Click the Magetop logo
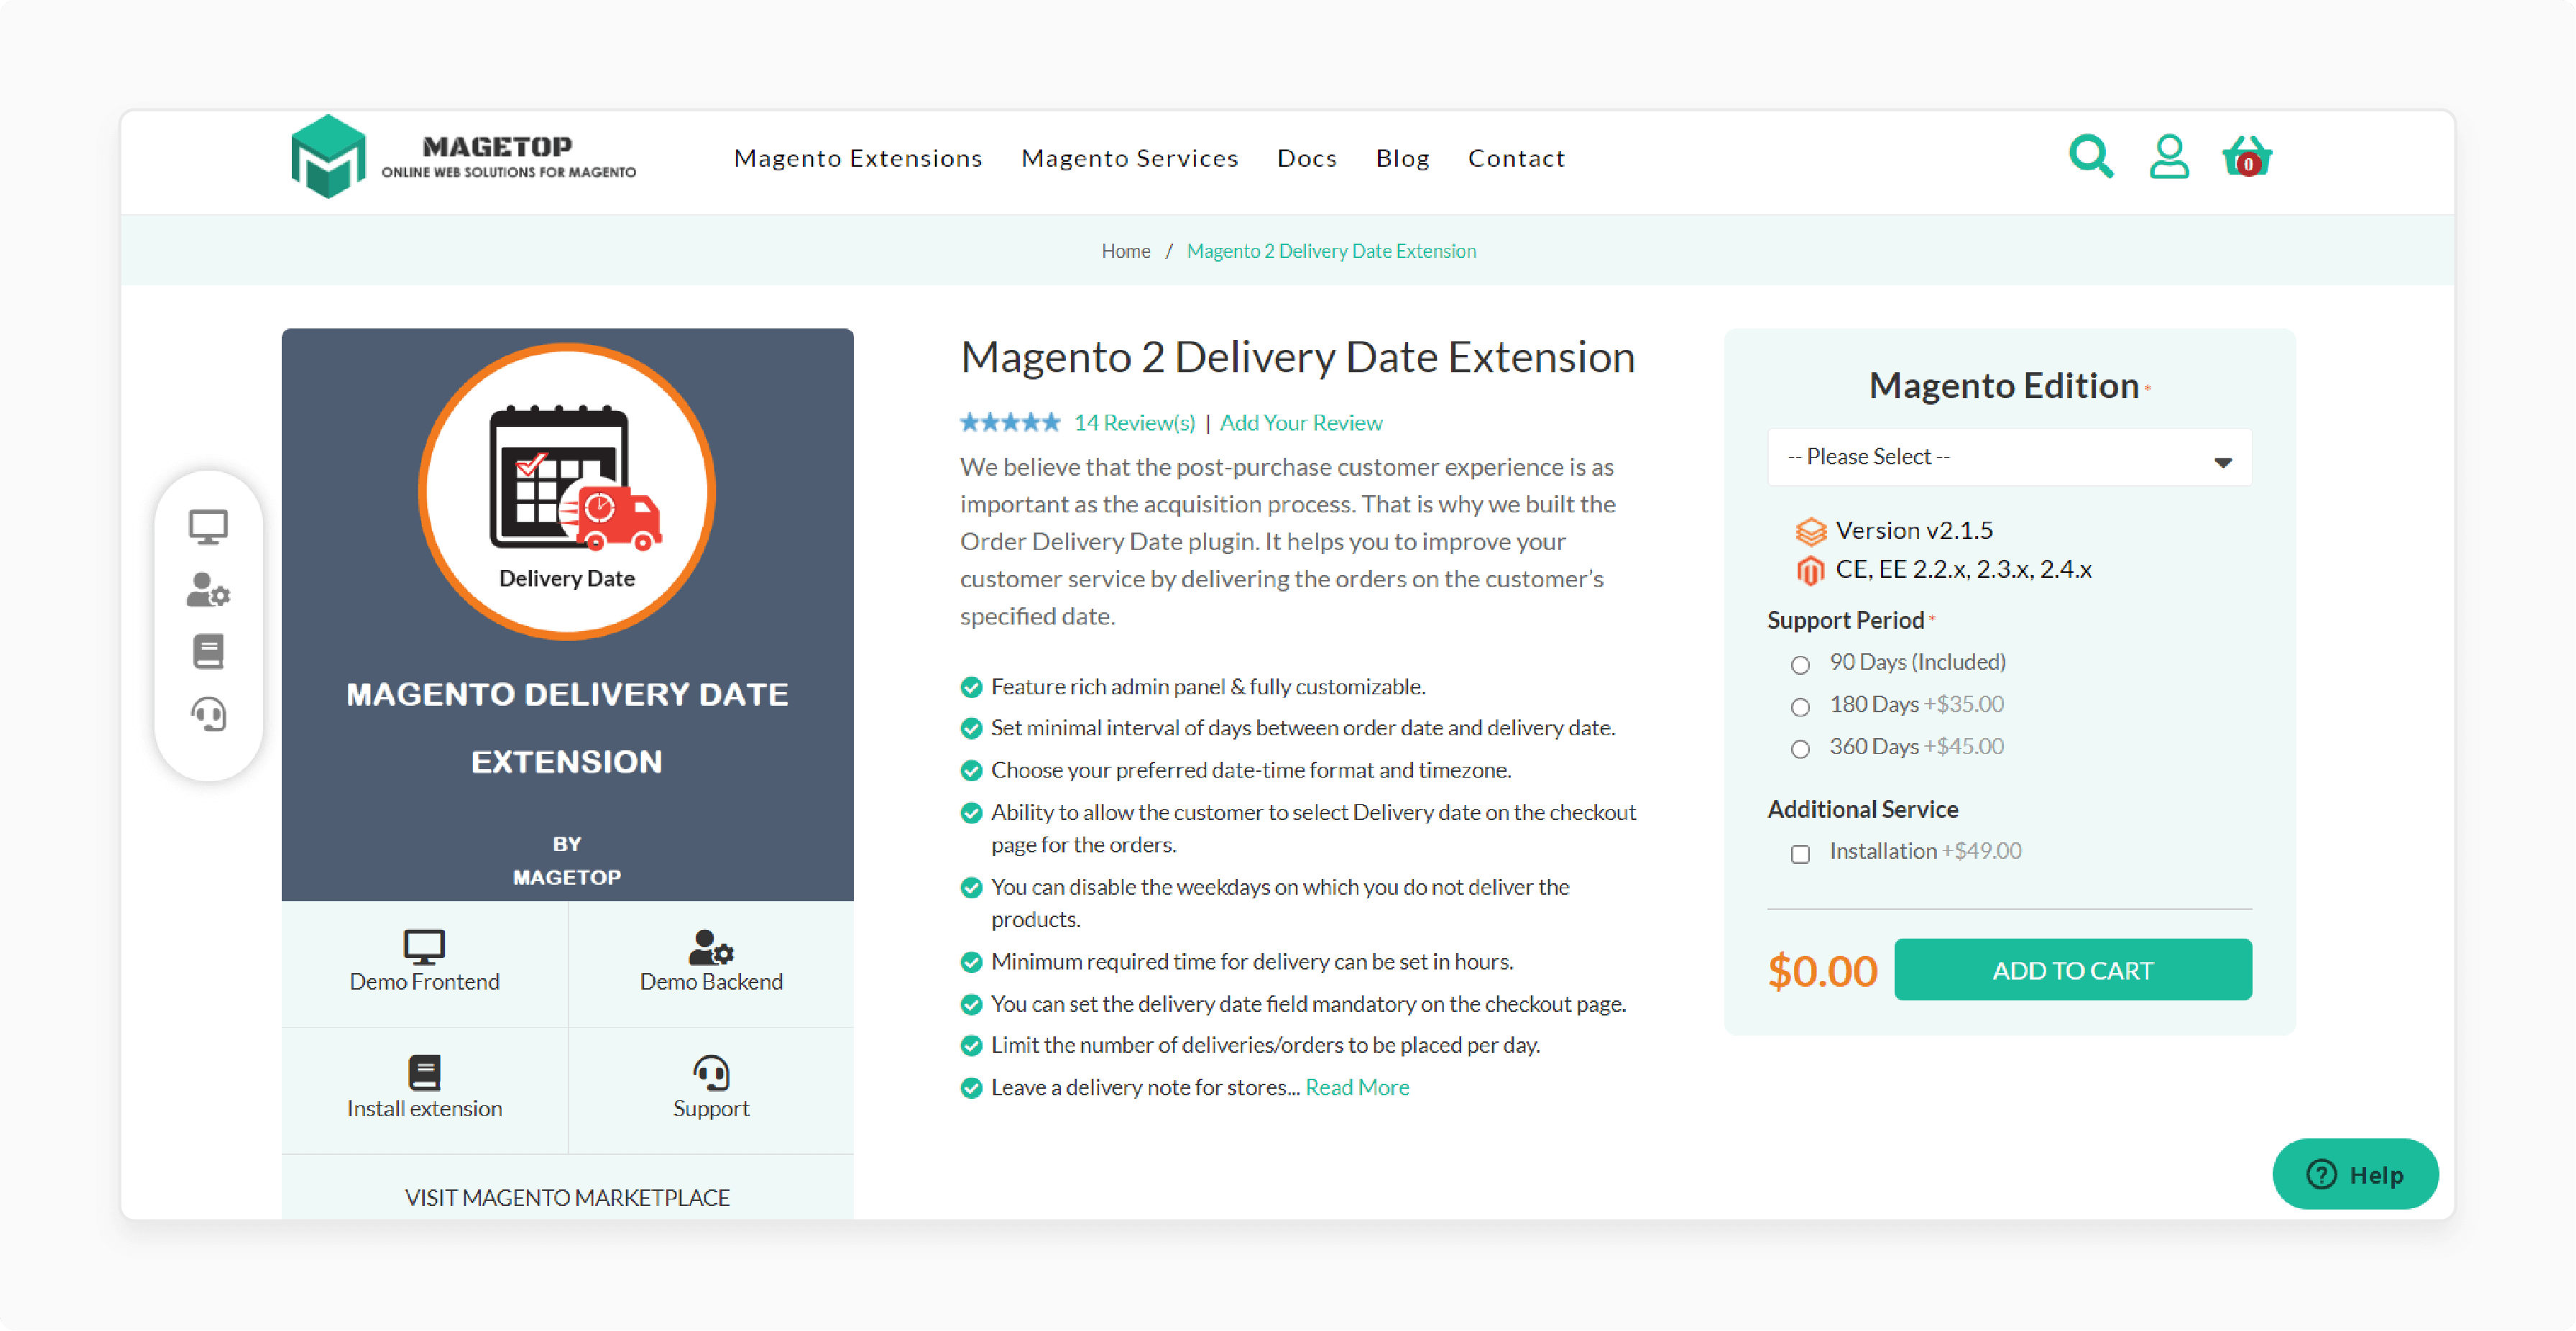 [463, 157]
